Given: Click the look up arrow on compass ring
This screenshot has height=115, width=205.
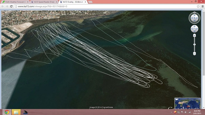Looking at the screenshot, I should 194,15.
